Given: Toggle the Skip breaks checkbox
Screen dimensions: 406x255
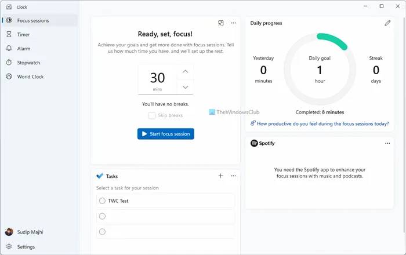Looking at the screenshot, I should (x=152, y=115).
